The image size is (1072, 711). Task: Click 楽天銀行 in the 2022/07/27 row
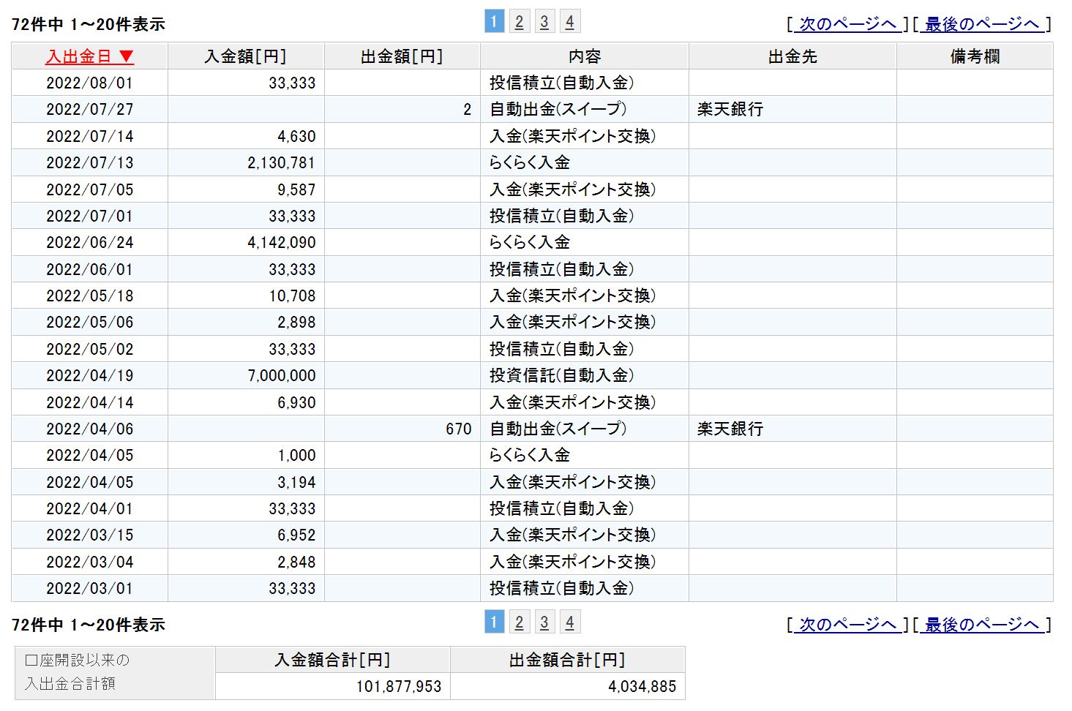(730, 110)
